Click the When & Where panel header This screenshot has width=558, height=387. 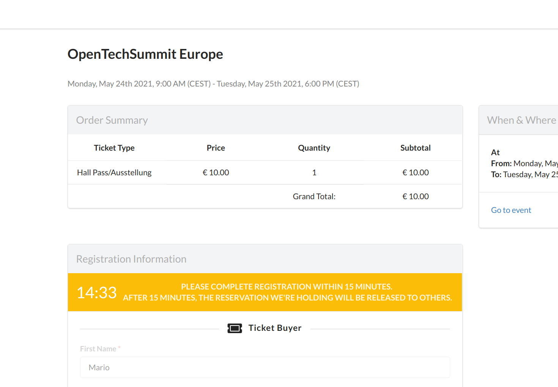pos(519,120)
